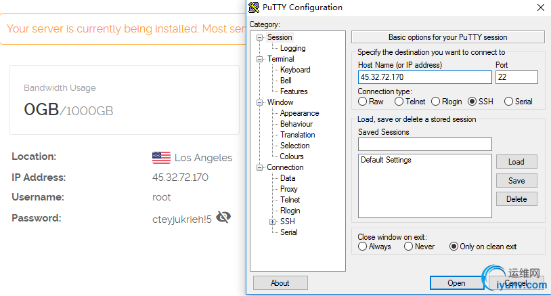Click the Host Name input field

click(x=425, y=77)
